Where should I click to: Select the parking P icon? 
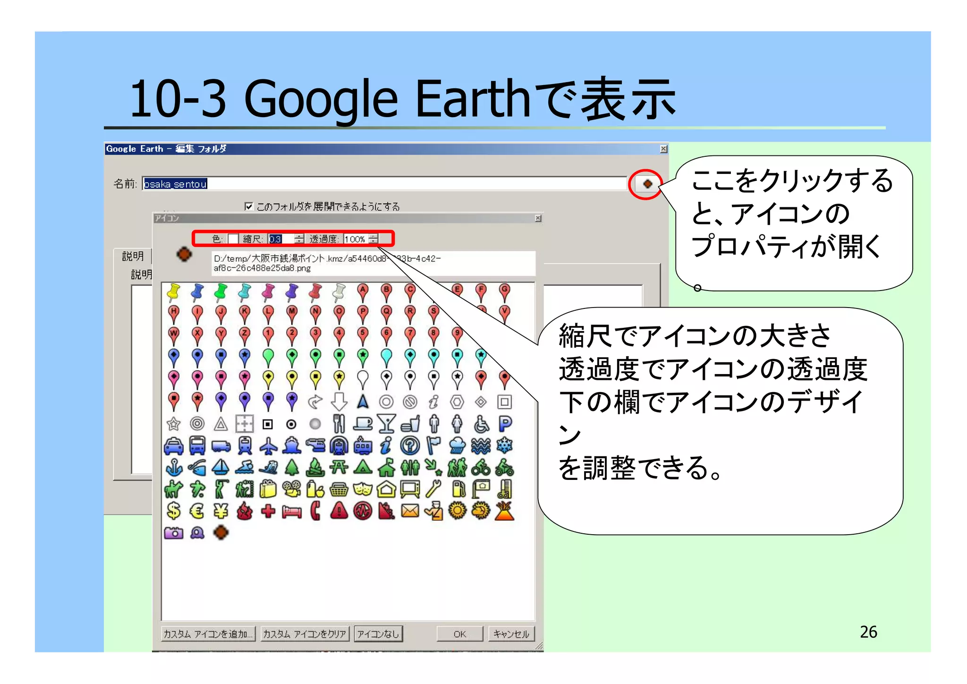click(505, 424)
